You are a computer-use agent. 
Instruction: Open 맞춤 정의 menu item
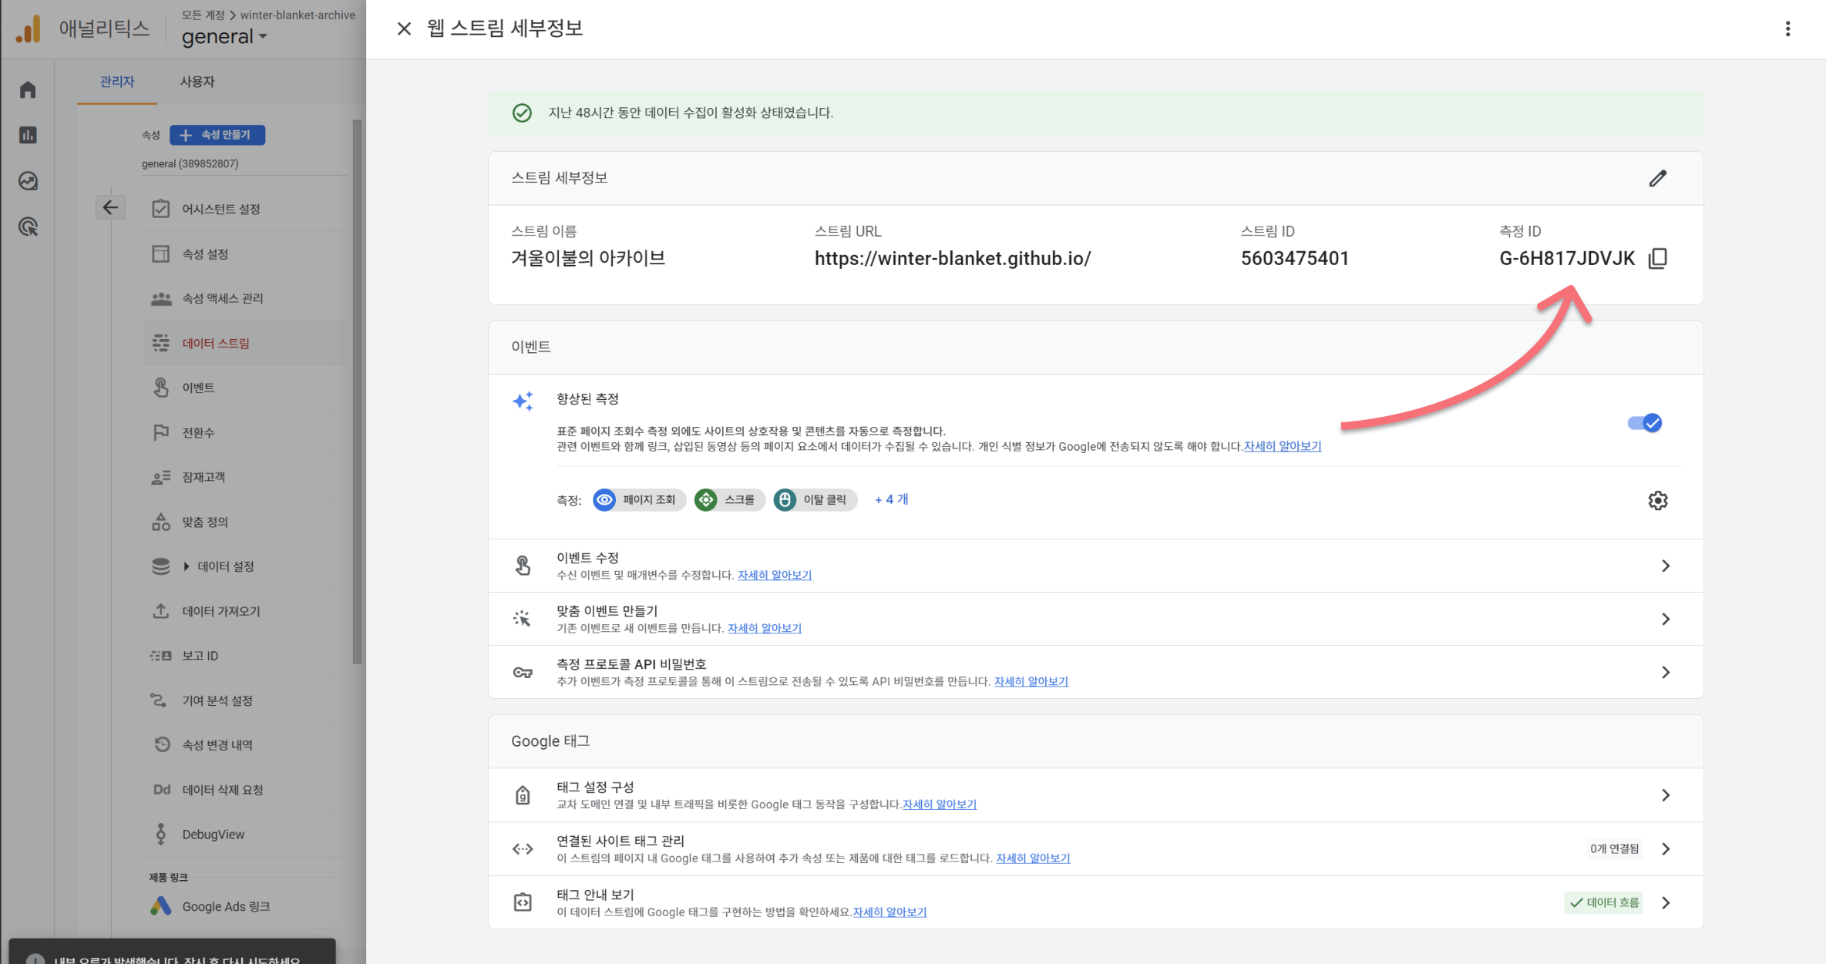point(245,522)
